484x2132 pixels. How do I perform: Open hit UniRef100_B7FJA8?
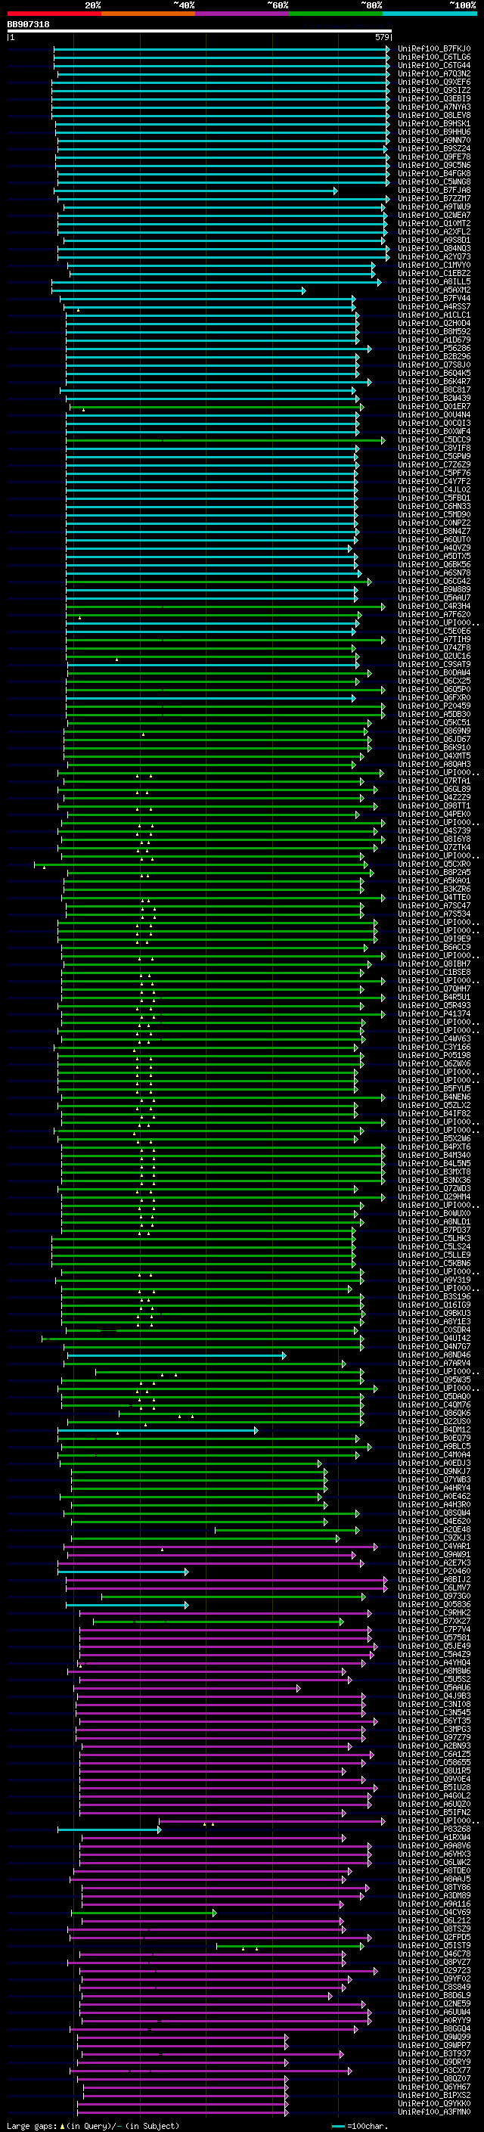click(x=434, y=191)
